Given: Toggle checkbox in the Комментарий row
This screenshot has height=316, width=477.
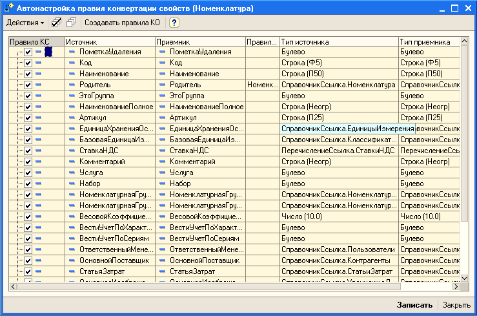Looking at the screenshot, I should tap(28, 162).
